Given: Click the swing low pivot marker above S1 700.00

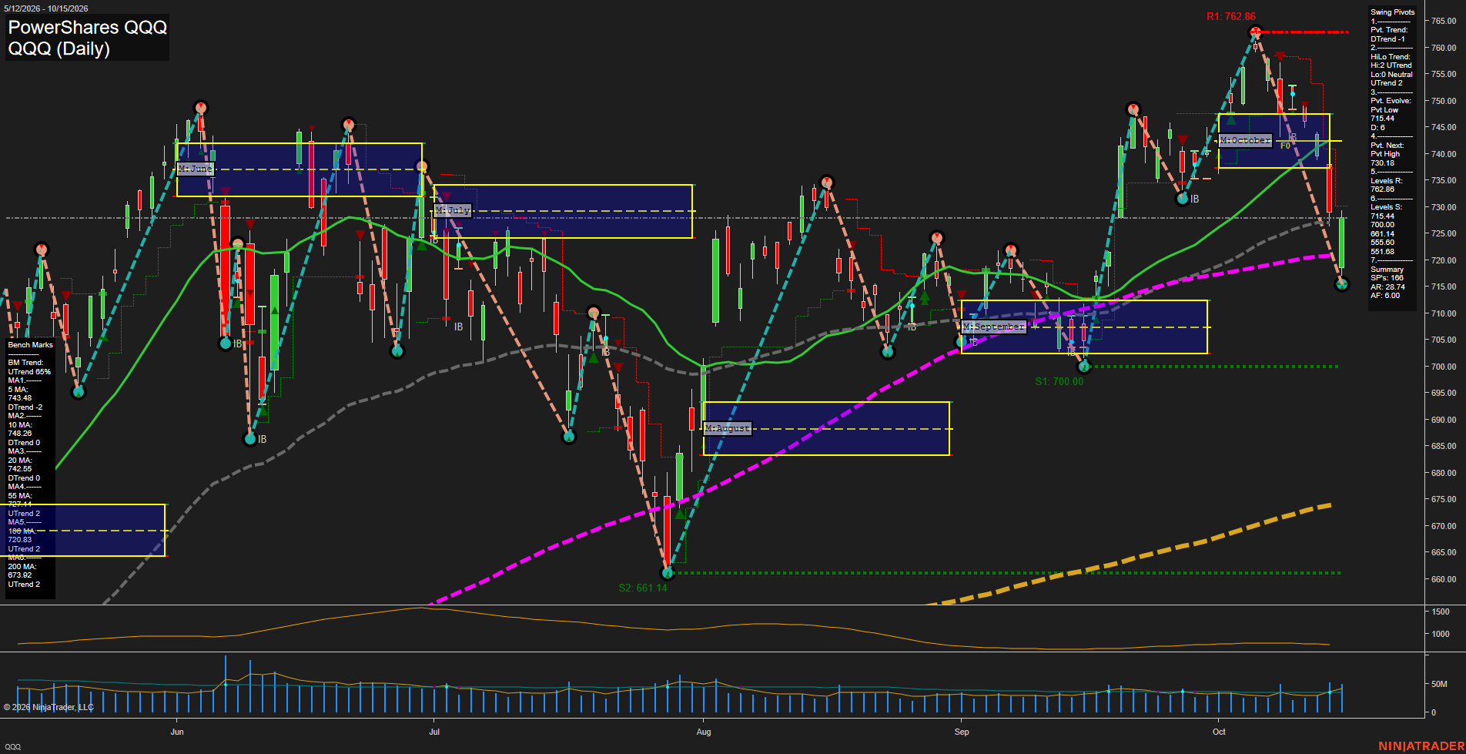Looking at the screenshot, I should pos(1084,367).
